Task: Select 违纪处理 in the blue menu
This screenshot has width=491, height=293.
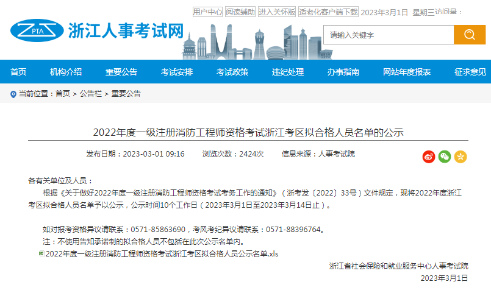Action: [288, 72]
